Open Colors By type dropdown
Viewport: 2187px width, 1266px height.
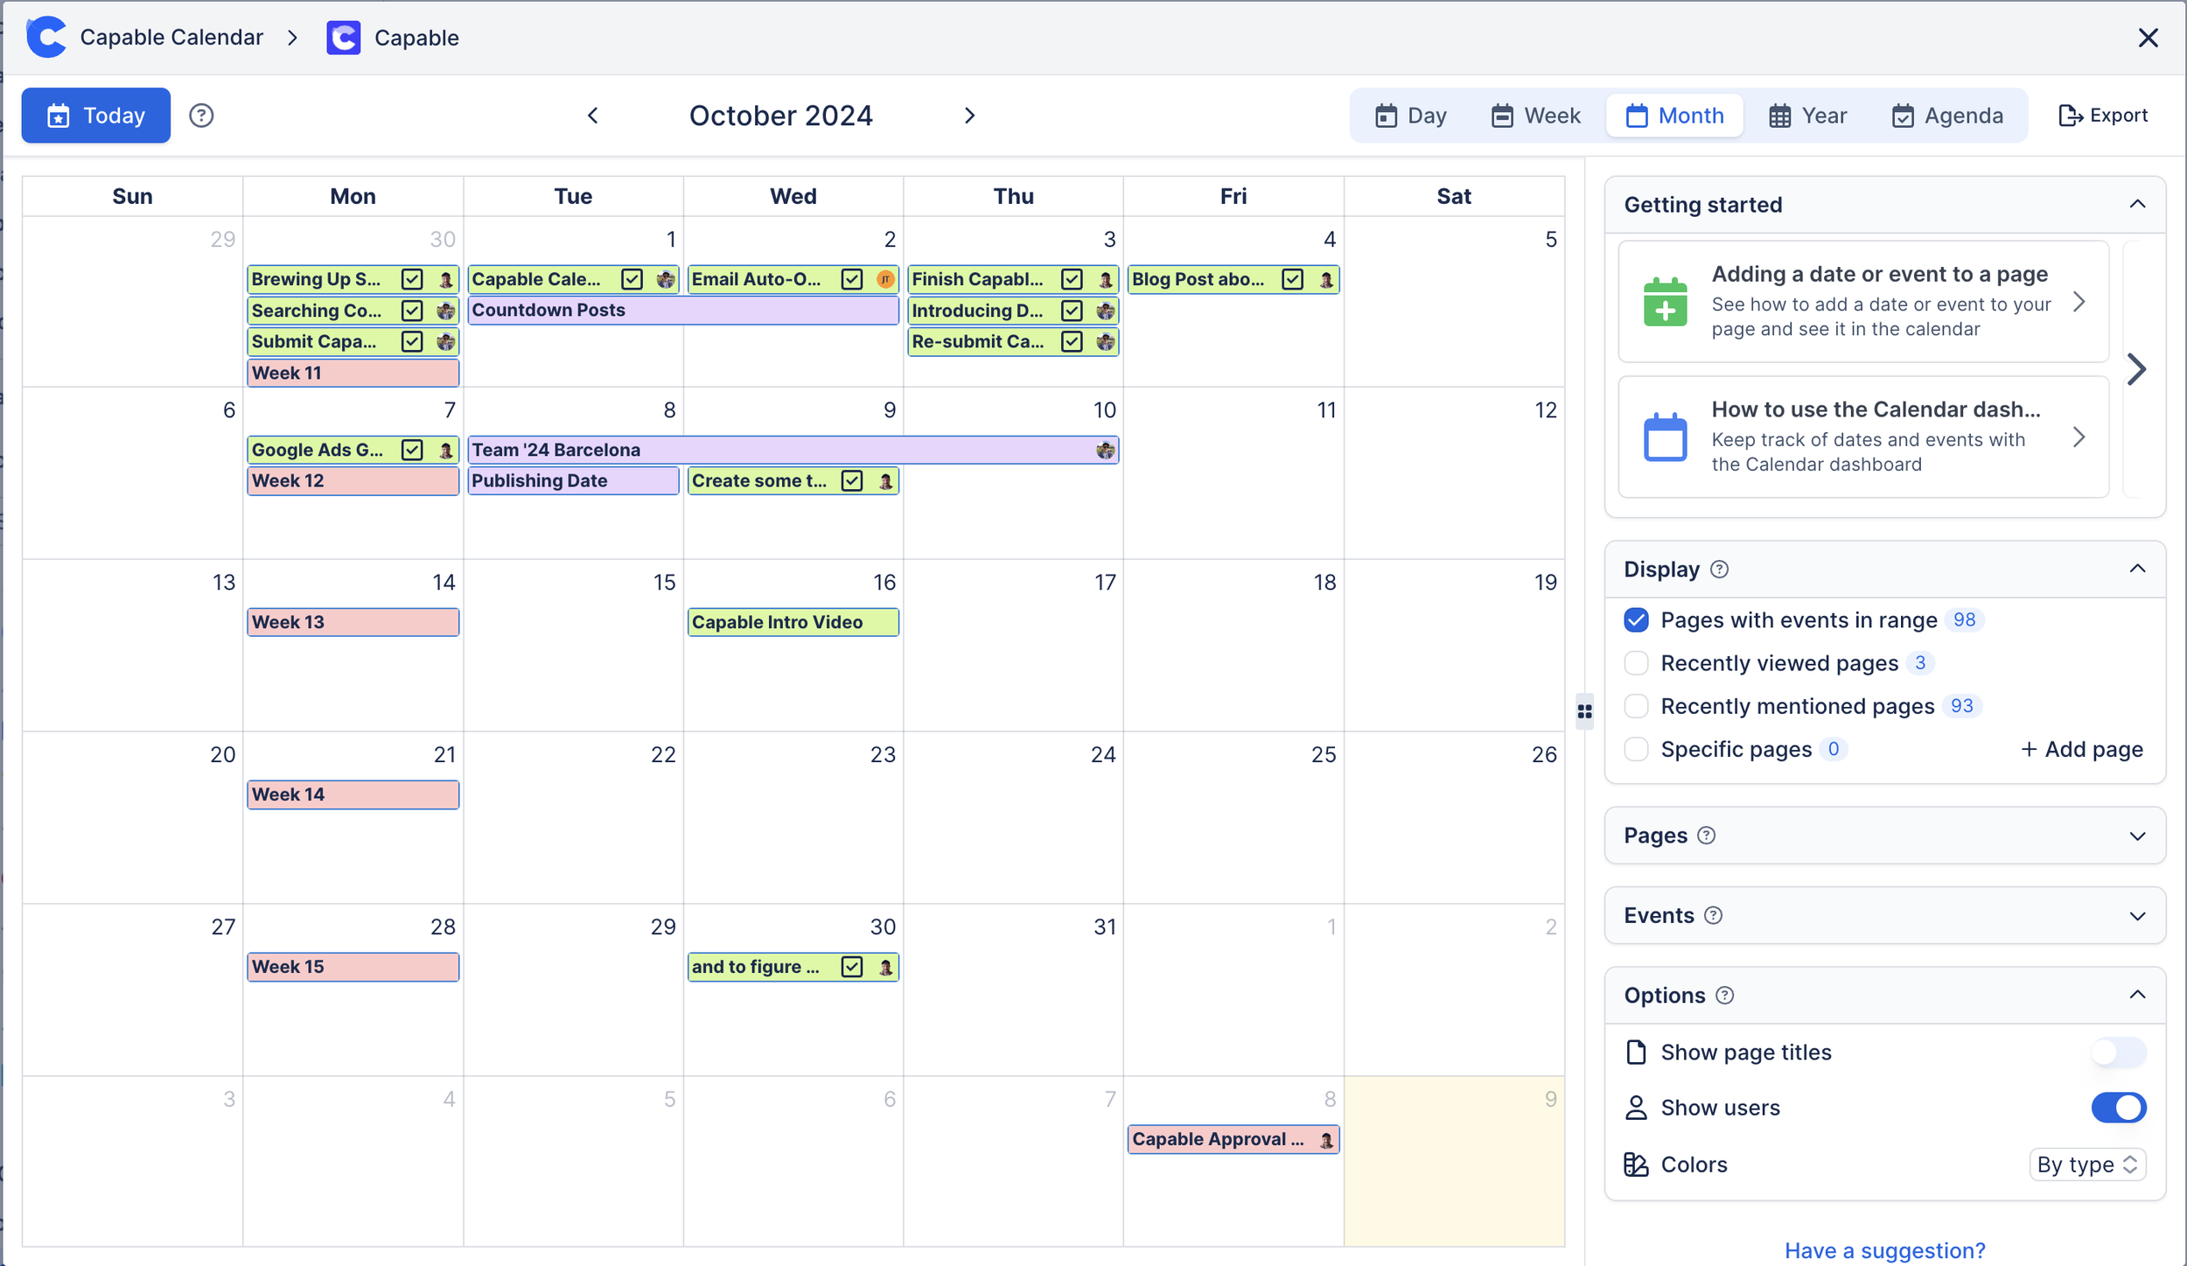point(2087,1165)
